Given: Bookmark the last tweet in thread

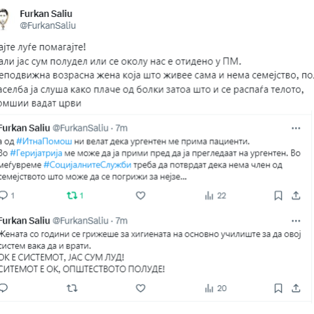Looking at the screenshot, I should coord(278,288).
